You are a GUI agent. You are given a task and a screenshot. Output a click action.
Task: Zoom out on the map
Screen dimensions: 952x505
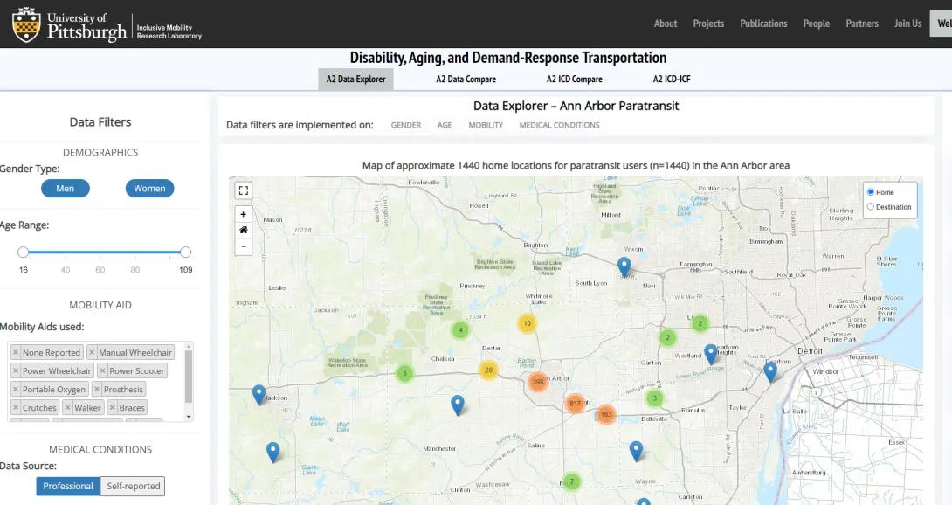(244, 246)
